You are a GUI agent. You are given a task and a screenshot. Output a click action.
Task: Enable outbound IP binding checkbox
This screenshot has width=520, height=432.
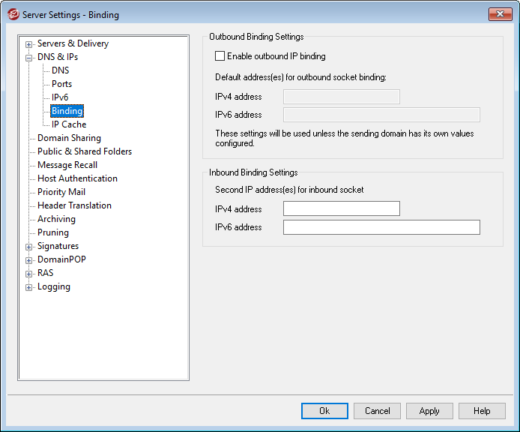click(220, 56)
